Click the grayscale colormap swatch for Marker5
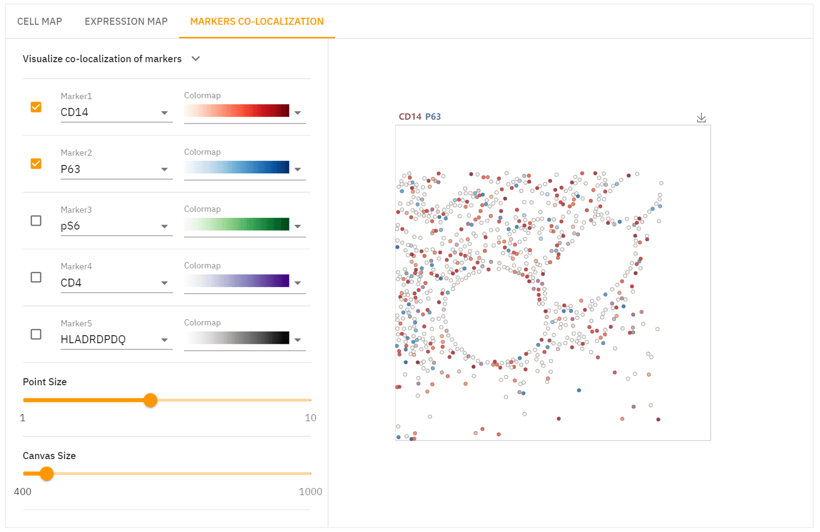This screenshot has height=532, width=820. [237, 337]
